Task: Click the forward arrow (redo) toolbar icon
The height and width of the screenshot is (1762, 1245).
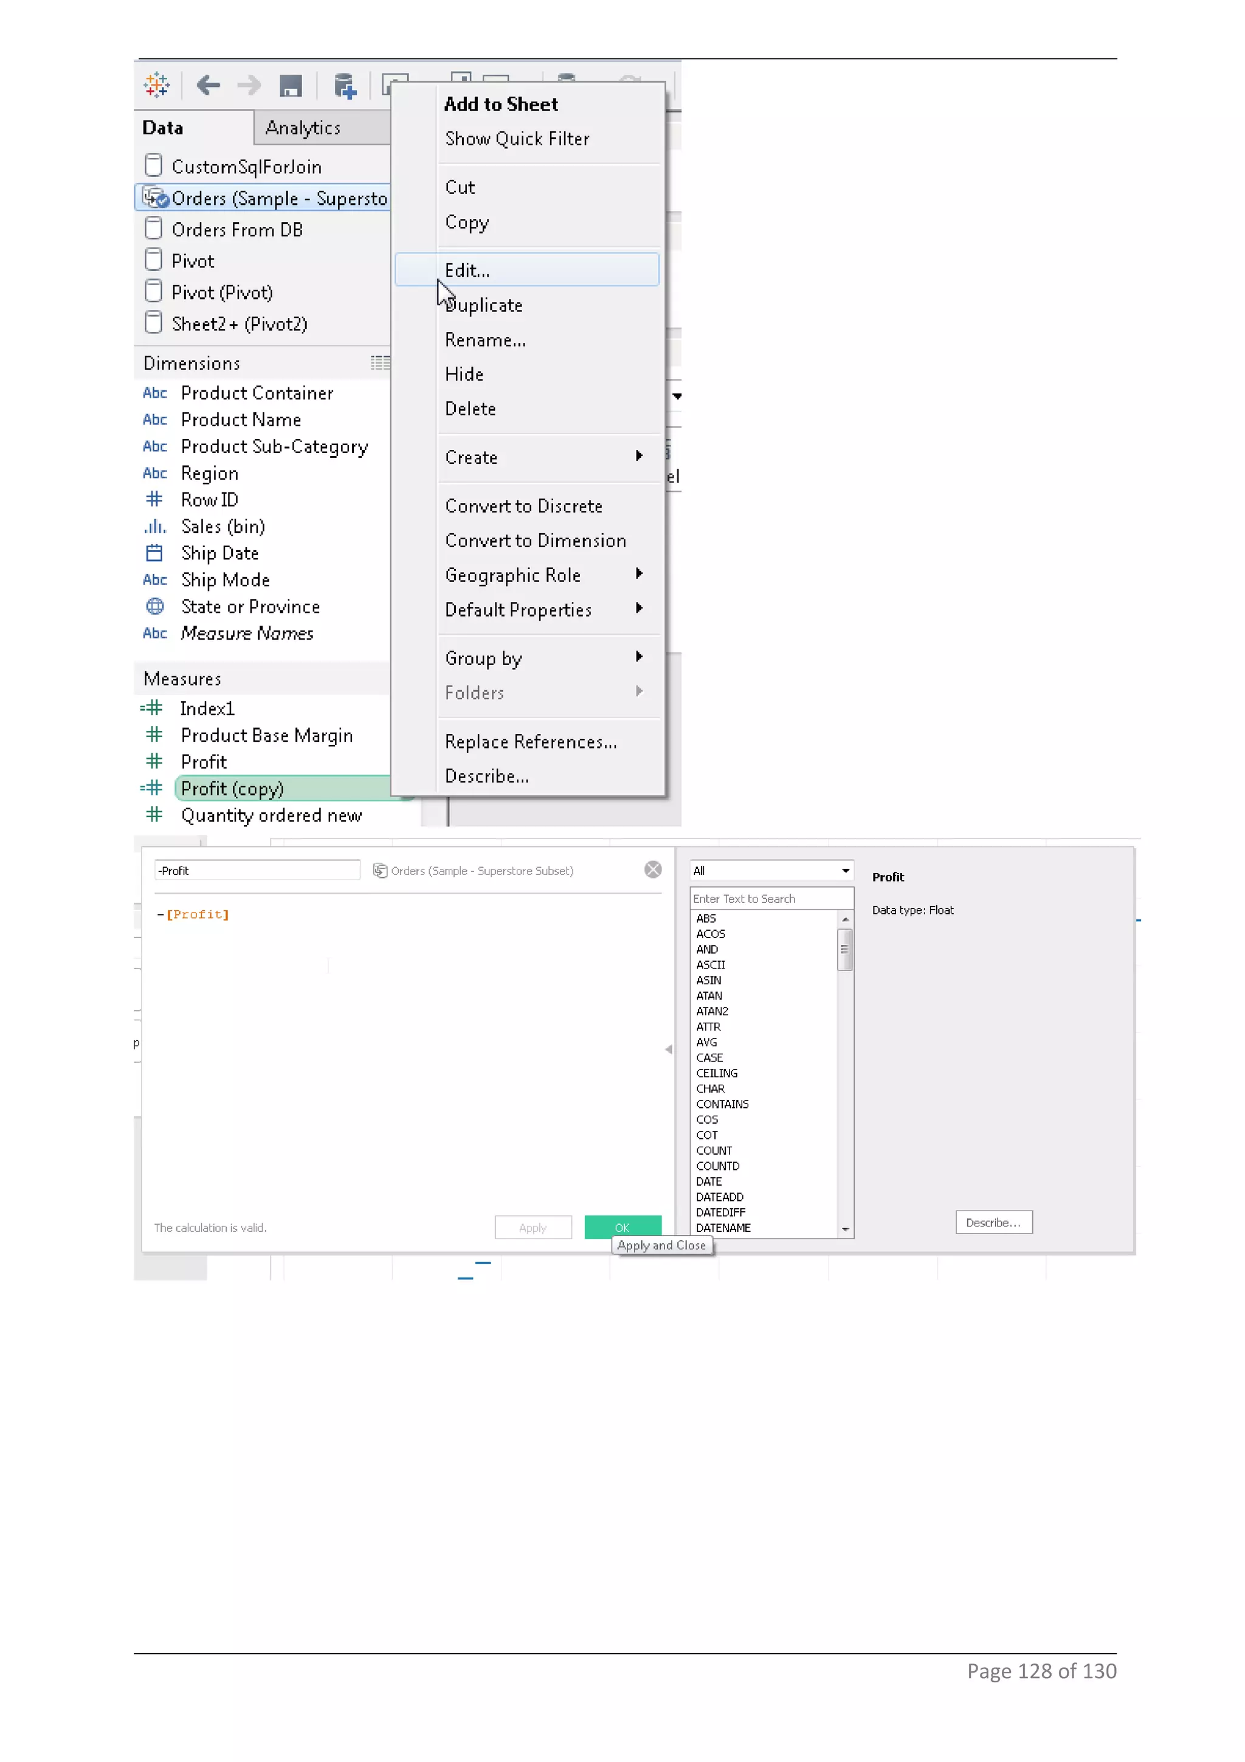Action: coord(249,85)
